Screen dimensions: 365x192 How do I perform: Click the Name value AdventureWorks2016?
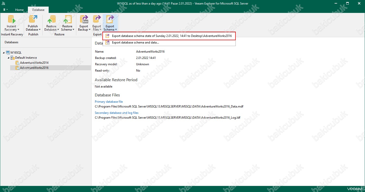(x=150, y=52)
